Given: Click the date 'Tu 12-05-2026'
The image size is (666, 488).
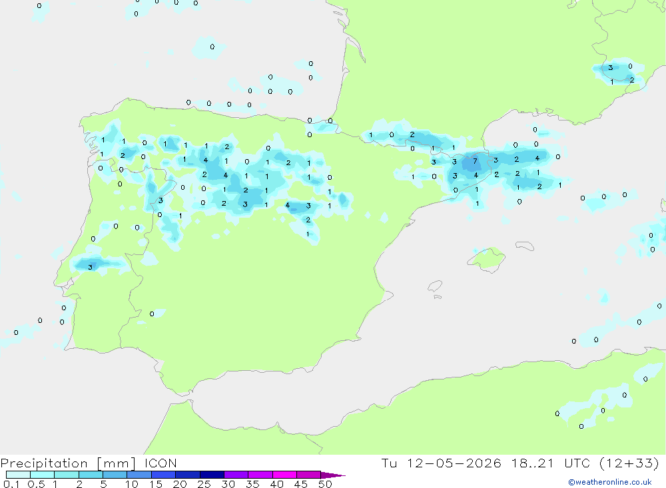Looking at the screenshot, I should (442, 463).
